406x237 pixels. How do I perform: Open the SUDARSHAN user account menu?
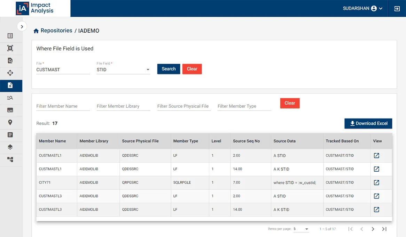point(362,9)
